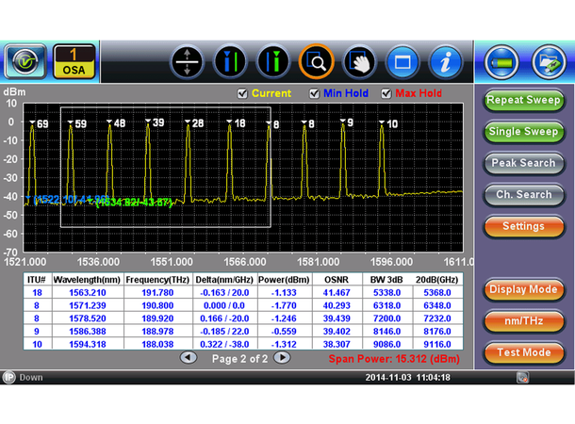Click the date and time 2014-11-03 display
This screenshot has width=575, height=424.
(x=408, y=378)
